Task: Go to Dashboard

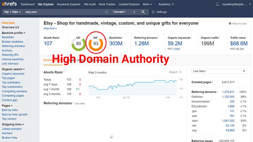Action: point(28,4)
